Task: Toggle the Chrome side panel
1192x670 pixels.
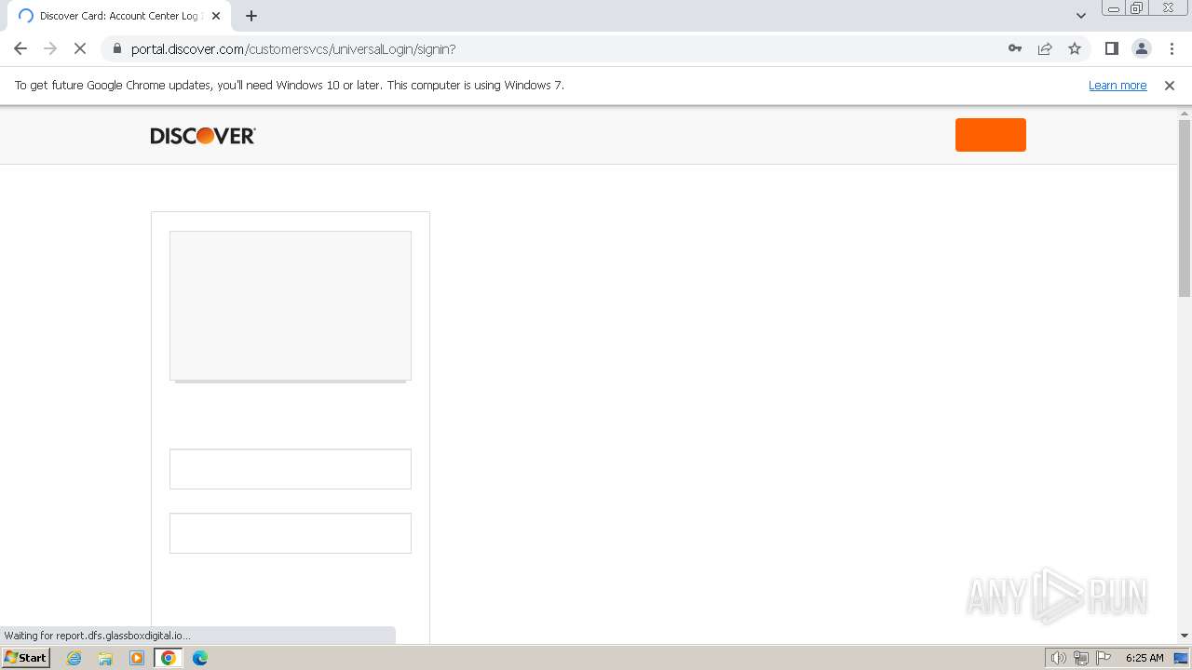Action: tap(1111, 48)
